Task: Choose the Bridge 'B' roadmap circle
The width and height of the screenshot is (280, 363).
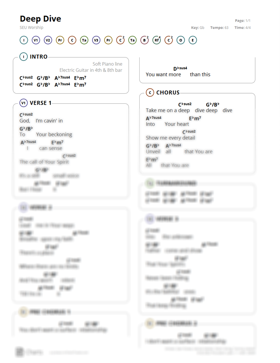Action: [144, 40]
